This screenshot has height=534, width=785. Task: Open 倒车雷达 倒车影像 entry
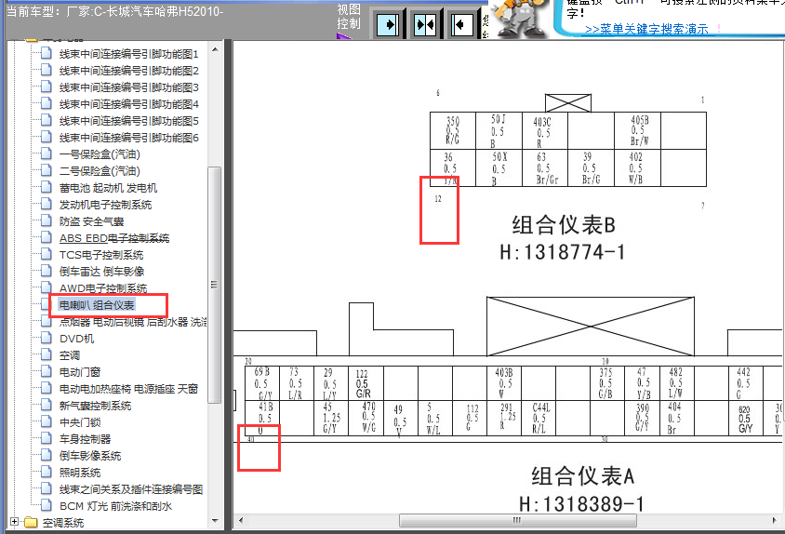pos(101,272)
